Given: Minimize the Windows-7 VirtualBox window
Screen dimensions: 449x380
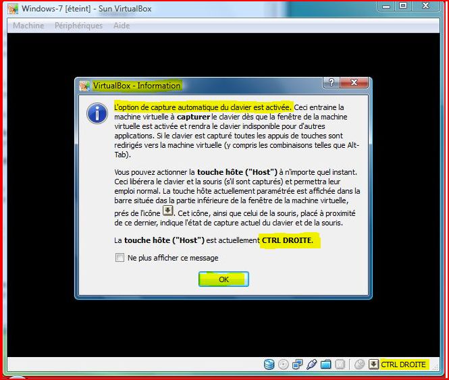Looking at the screenshot, I should 386,6.
